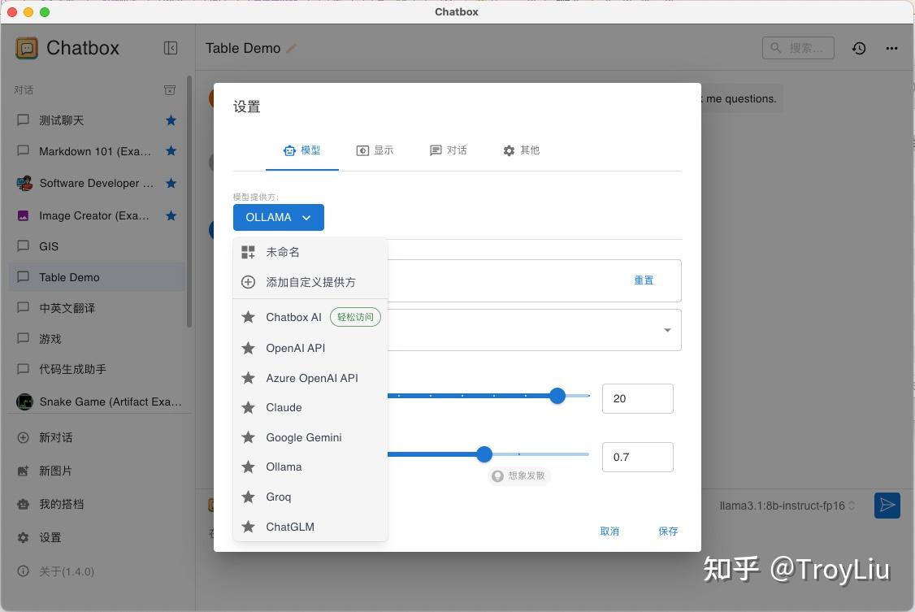The image size is (915, 612).
Task: Unpin Markdown 101 via its star
Action: coord(171,151)
